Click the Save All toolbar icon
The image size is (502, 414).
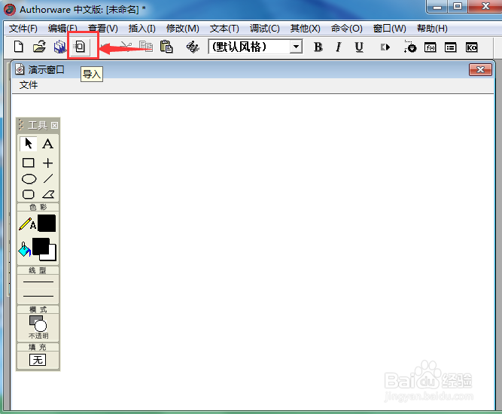tap(59, 47)
